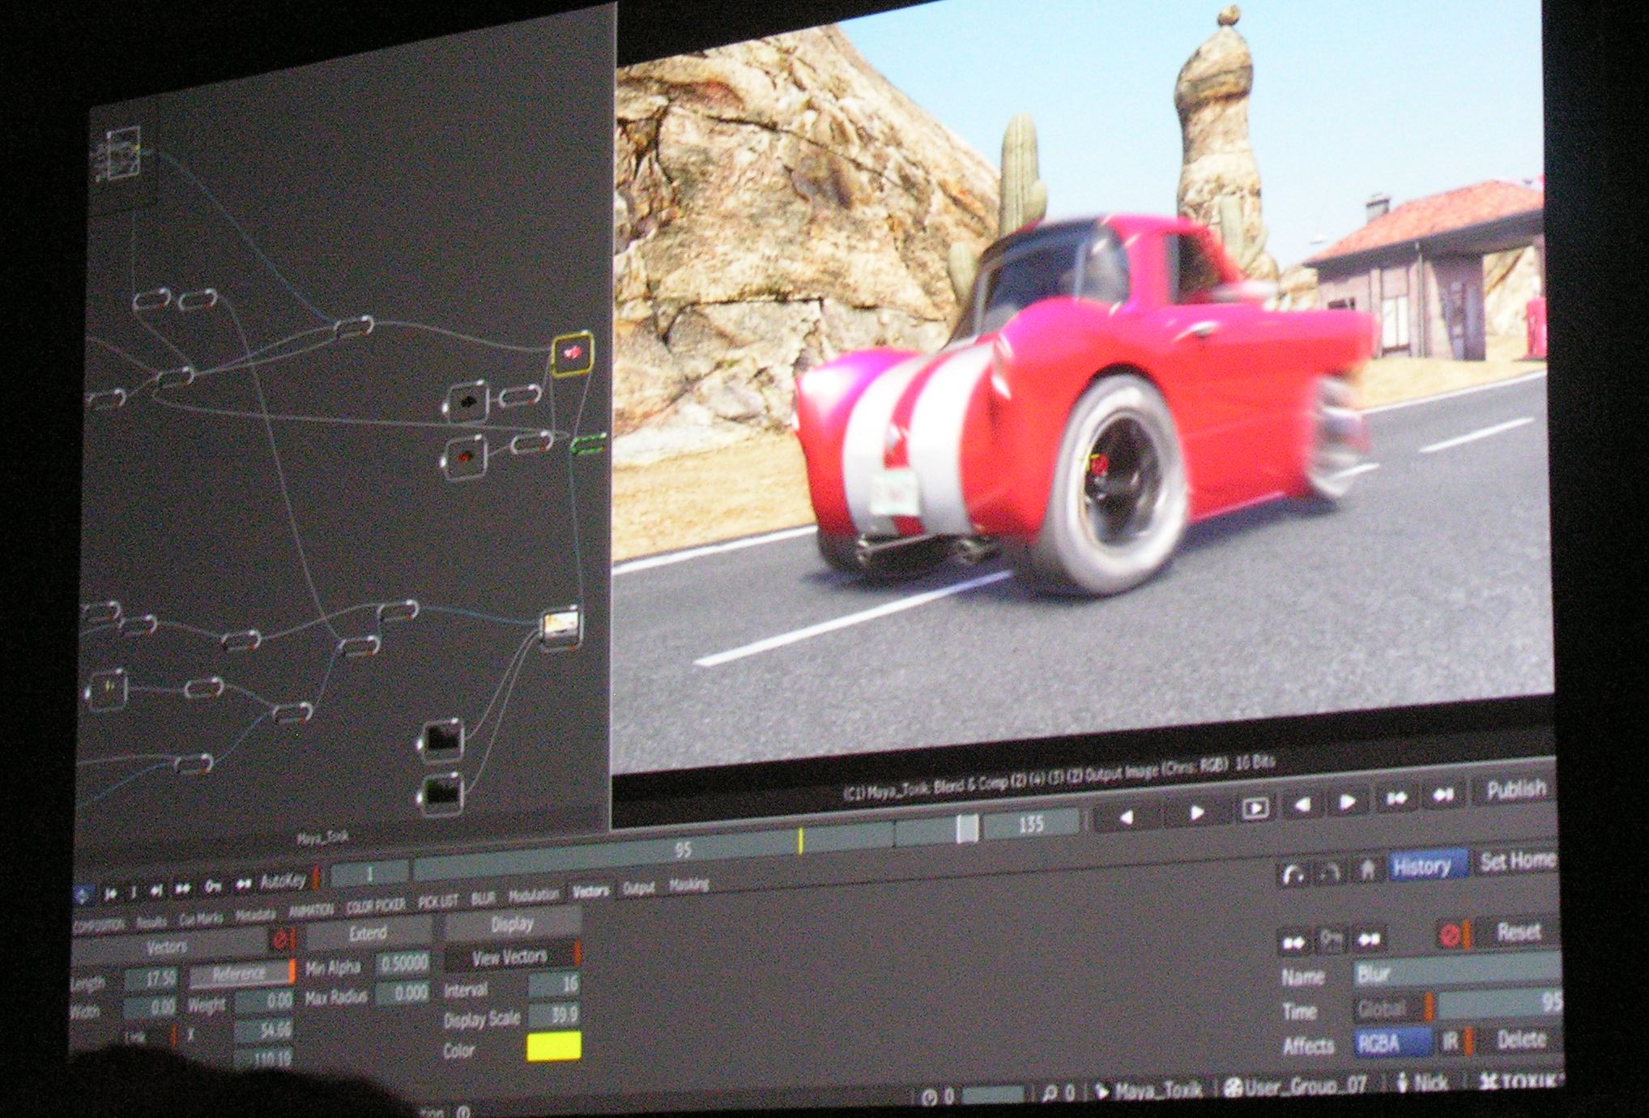This screenshot has height=1118, width=1649.
Task: Click the undo curved arrow icon
Action: click(1293, 874)
